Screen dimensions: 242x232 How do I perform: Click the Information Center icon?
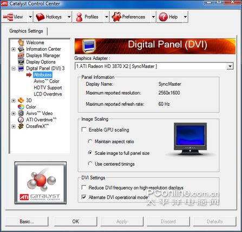click(21, 49)
